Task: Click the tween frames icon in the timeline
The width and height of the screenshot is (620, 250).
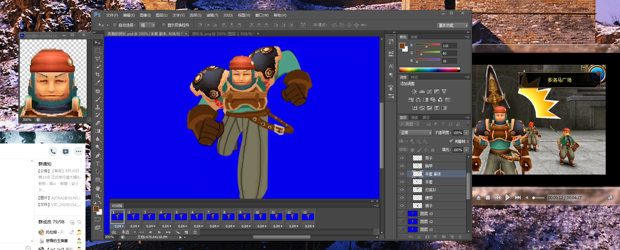Action: (x=177, y=232)
